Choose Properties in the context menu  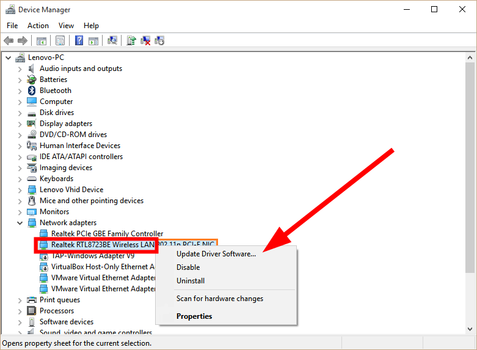click(226, 316)
